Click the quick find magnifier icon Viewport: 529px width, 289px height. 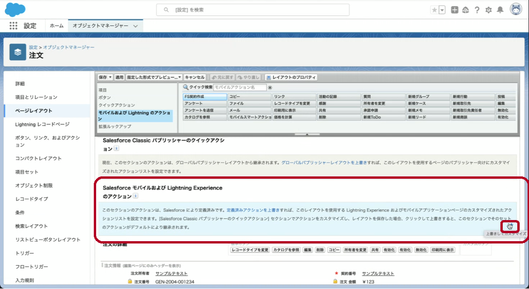pos(186,87)
